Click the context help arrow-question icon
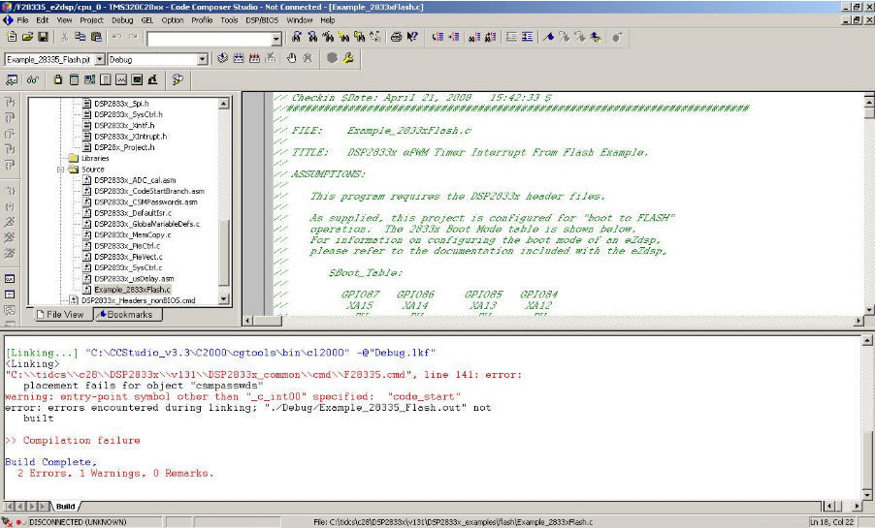This screenshot has height=528, width=875. [x=412, y=37]
